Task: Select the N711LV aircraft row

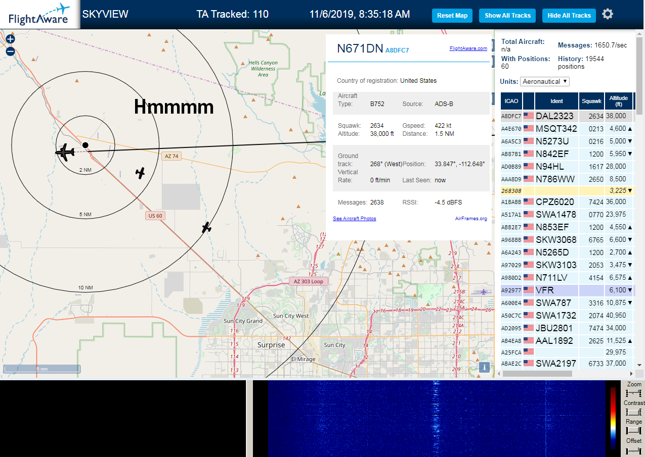Action: [567, 277]
